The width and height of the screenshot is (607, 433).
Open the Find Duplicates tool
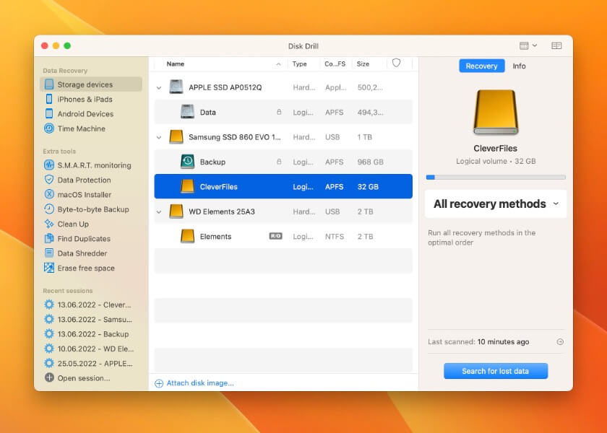[83, 239]
